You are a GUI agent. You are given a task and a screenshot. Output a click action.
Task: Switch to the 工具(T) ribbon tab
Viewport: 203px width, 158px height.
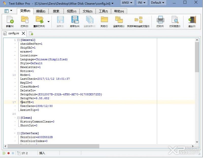103,11
